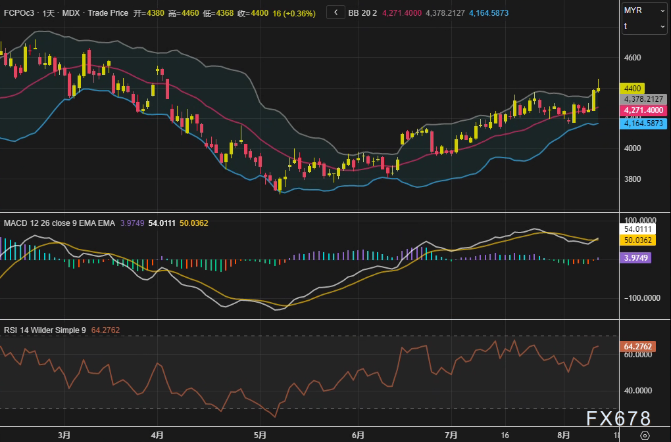Open the MYR currency dropdown
671x442 pixels.
[644, 11]
